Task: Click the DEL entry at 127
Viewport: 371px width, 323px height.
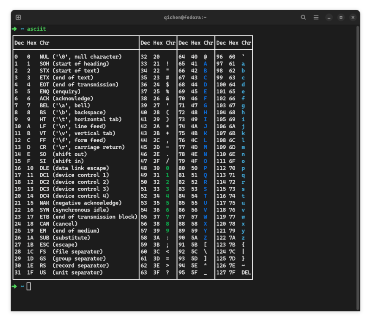Action: point(246,272)
